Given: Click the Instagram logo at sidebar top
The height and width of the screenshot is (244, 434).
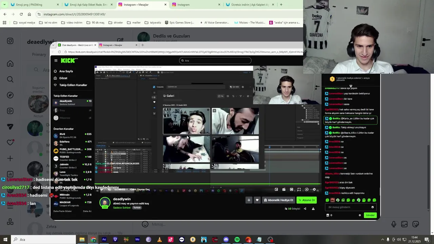Looking at the screenshot, I should [10, 41].
